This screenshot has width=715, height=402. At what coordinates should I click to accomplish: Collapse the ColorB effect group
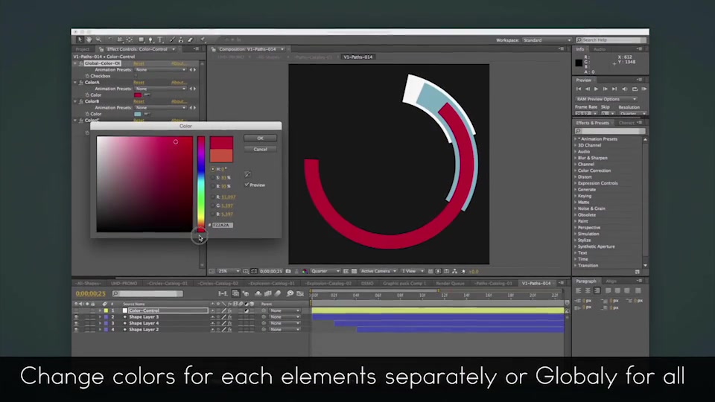click(75, 101)
